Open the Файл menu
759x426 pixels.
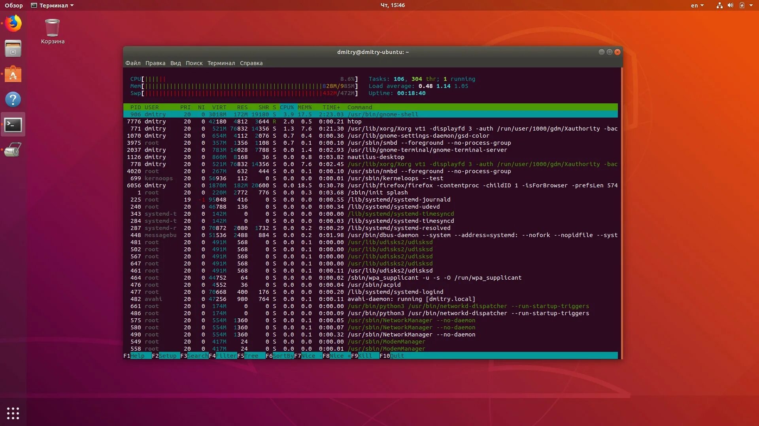click(x=133, y=63)
